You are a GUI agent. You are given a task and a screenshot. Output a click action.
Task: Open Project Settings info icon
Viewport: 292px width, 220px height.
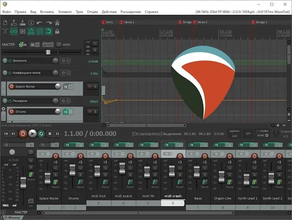click(x=31, y=23)
